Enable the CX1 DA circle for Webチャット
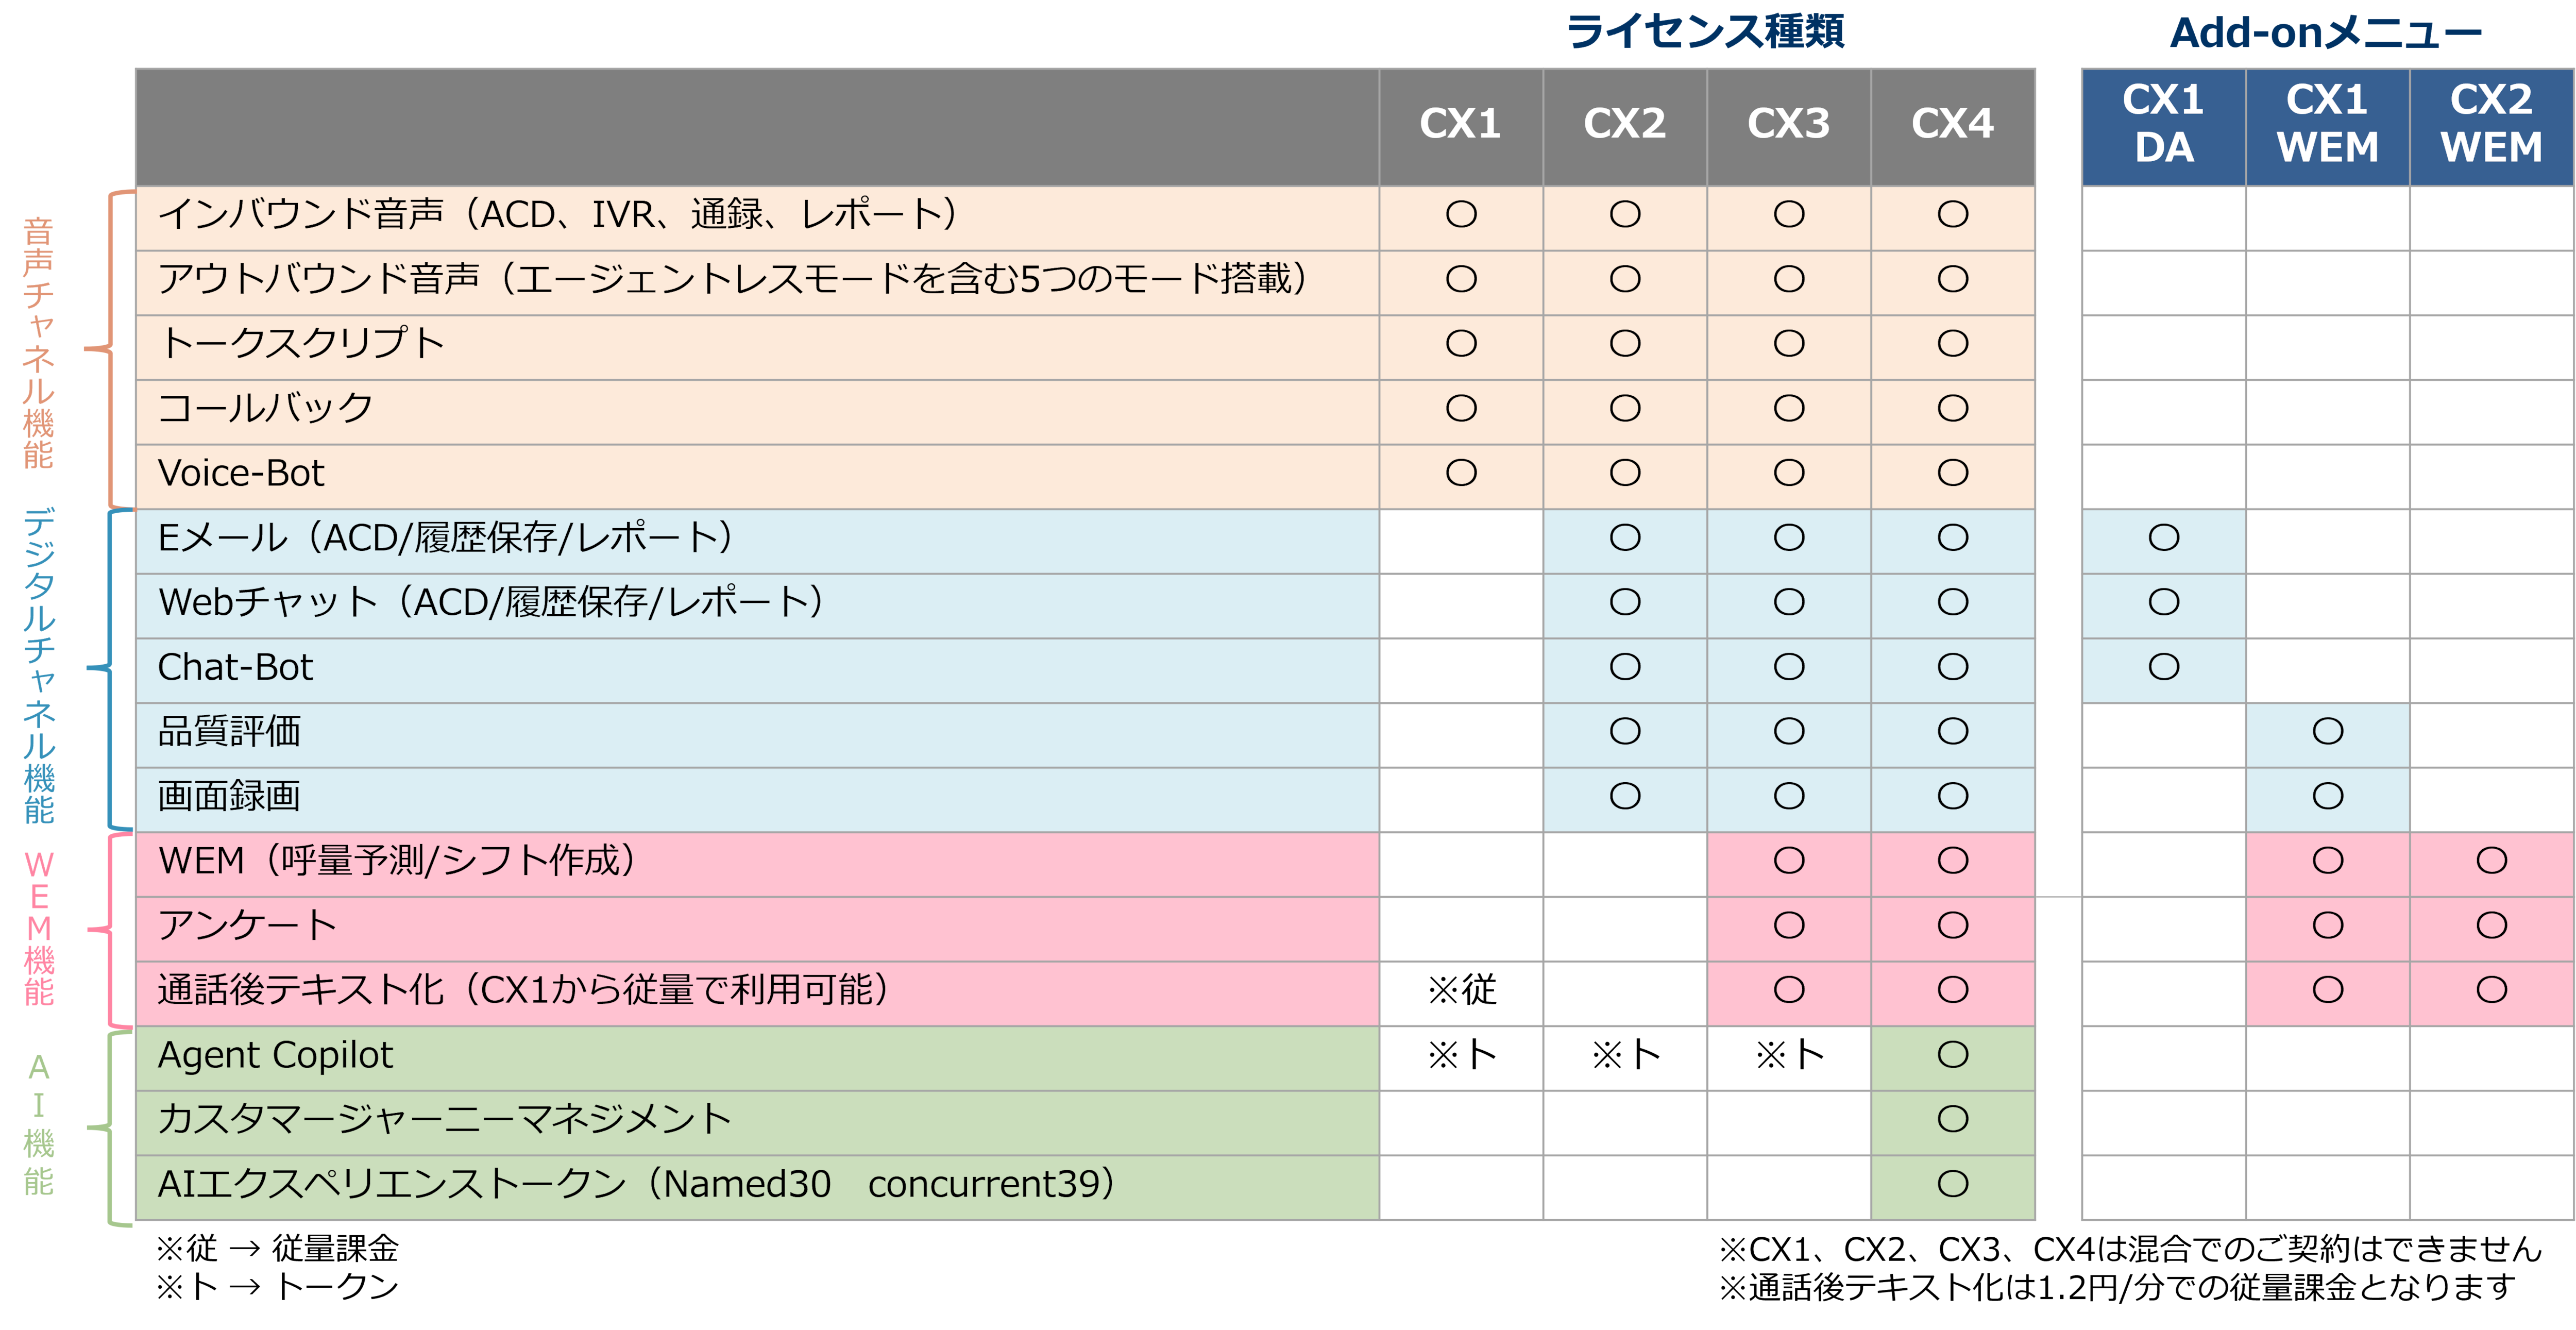The width and height of the screenshot is (2576, 1330). click(2164, 603)
